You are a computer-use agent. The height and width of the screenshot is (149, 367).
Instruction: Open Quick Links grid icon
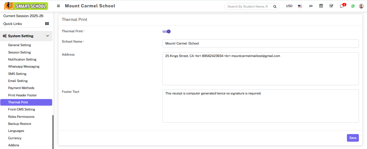pyautogui.click(x=47, y=24)
